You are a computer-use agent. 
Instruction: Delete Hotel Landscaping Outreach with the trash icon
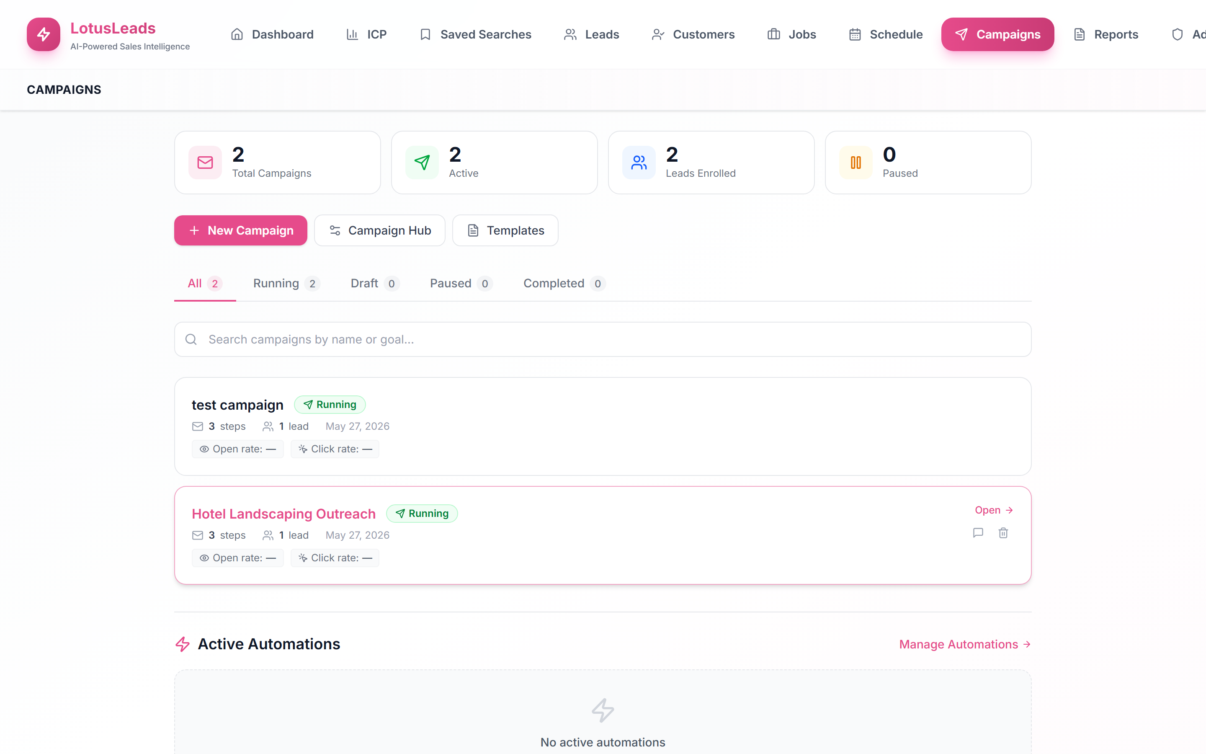coord(1003,532)
